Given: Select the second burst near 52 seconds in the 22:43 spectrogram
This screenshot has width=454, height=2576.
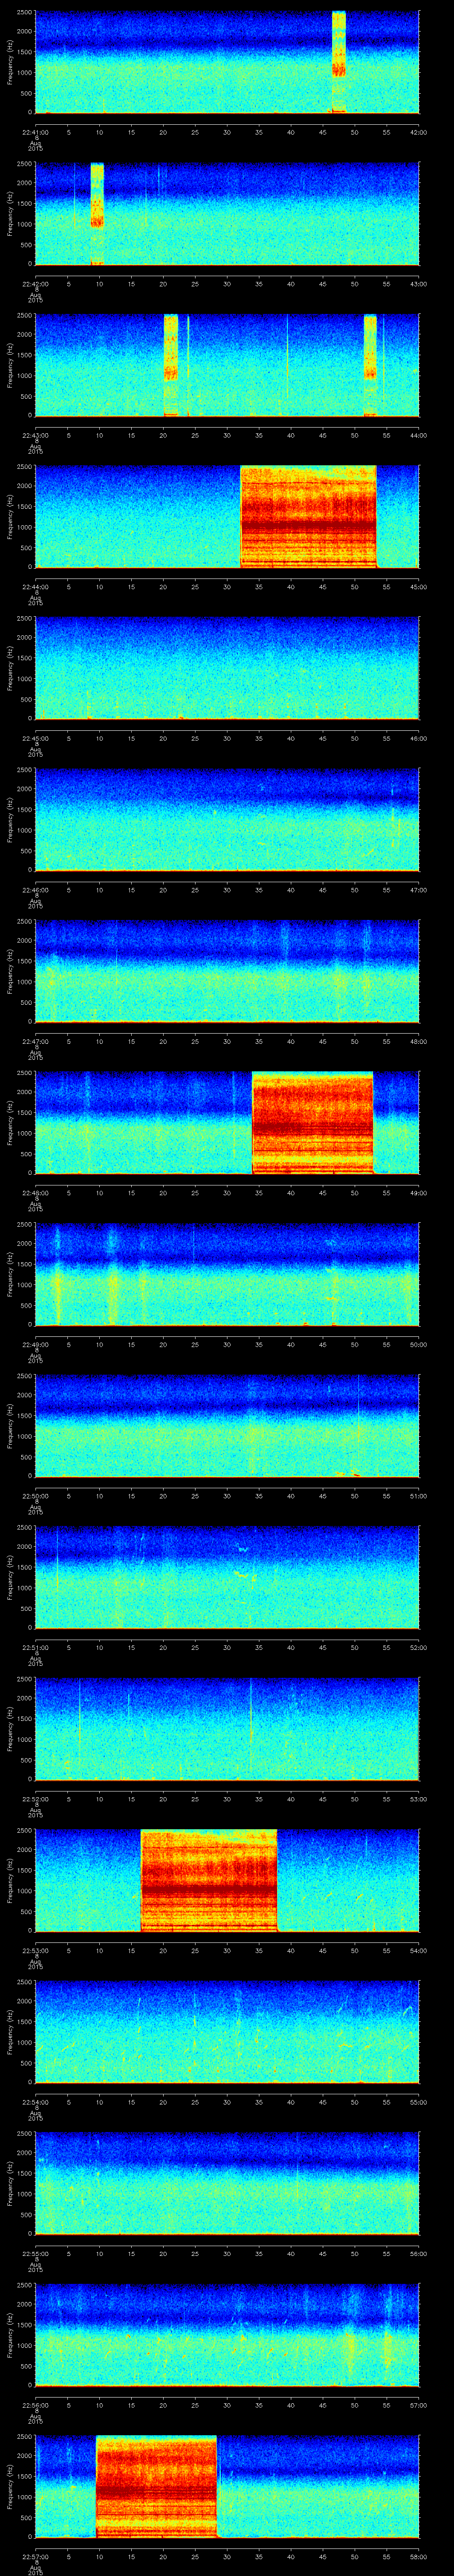Looking at the screenshot, I should pos(370,365).
